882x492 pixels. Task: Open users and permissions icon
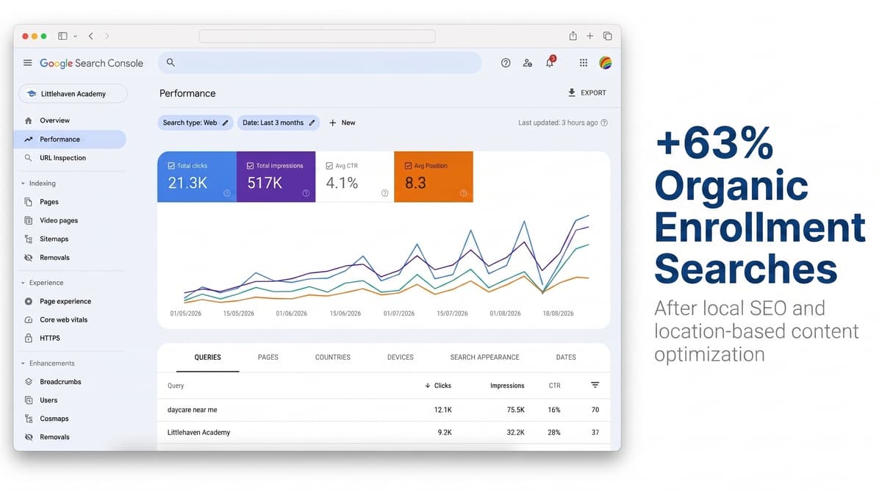point(527,63)
